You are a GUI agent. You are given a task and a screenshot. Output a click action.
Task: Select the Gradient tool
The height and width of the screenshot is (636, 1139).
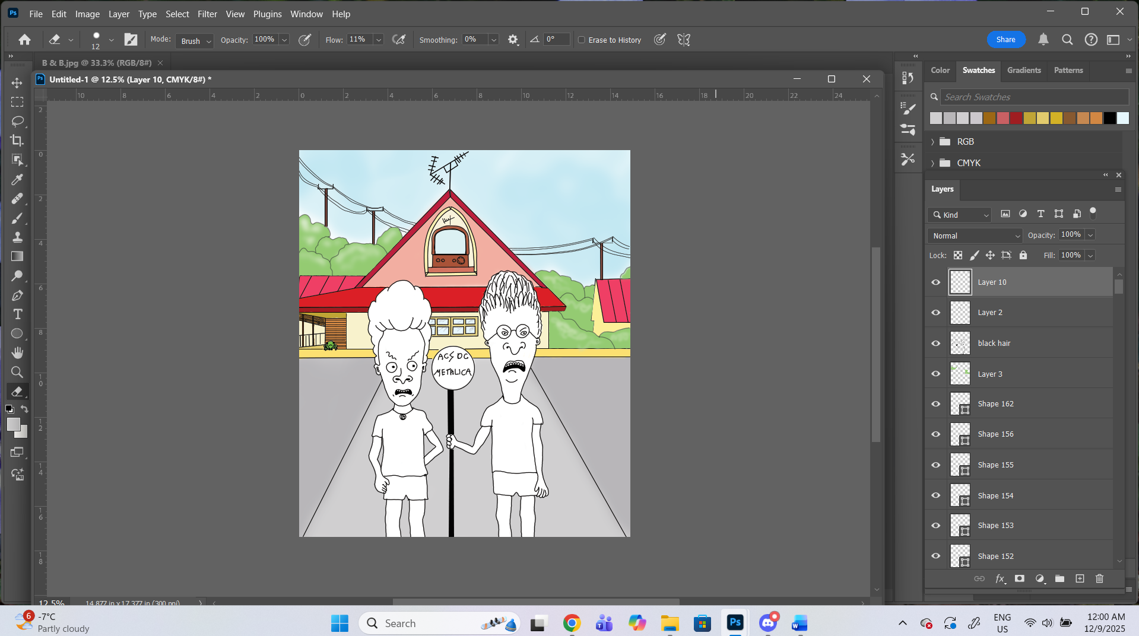click(17, 256)
